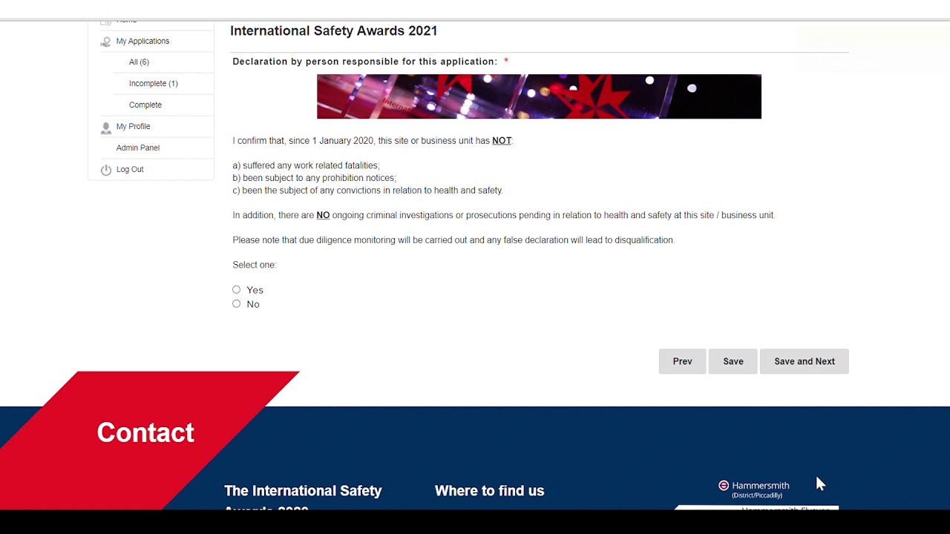Click the Prev button
Image resolution: width=950 pixels, height=534 pixels.
pos(683,361)
